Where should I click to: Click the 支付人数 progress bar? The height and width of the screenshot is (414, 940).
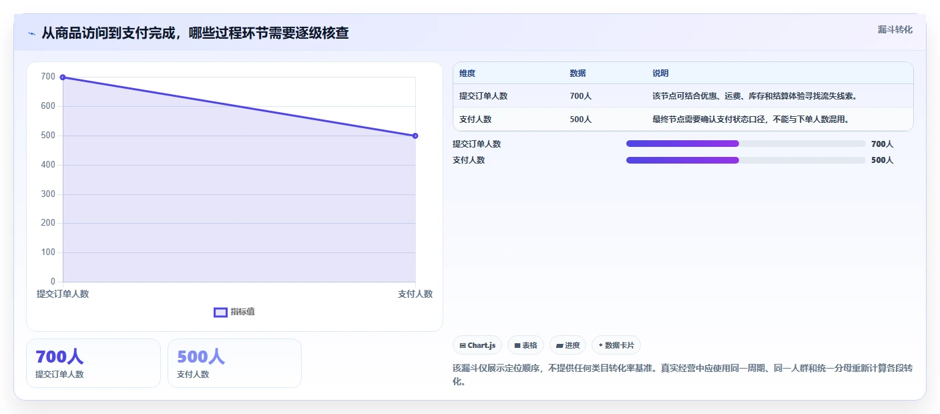[x=746, y=160]
